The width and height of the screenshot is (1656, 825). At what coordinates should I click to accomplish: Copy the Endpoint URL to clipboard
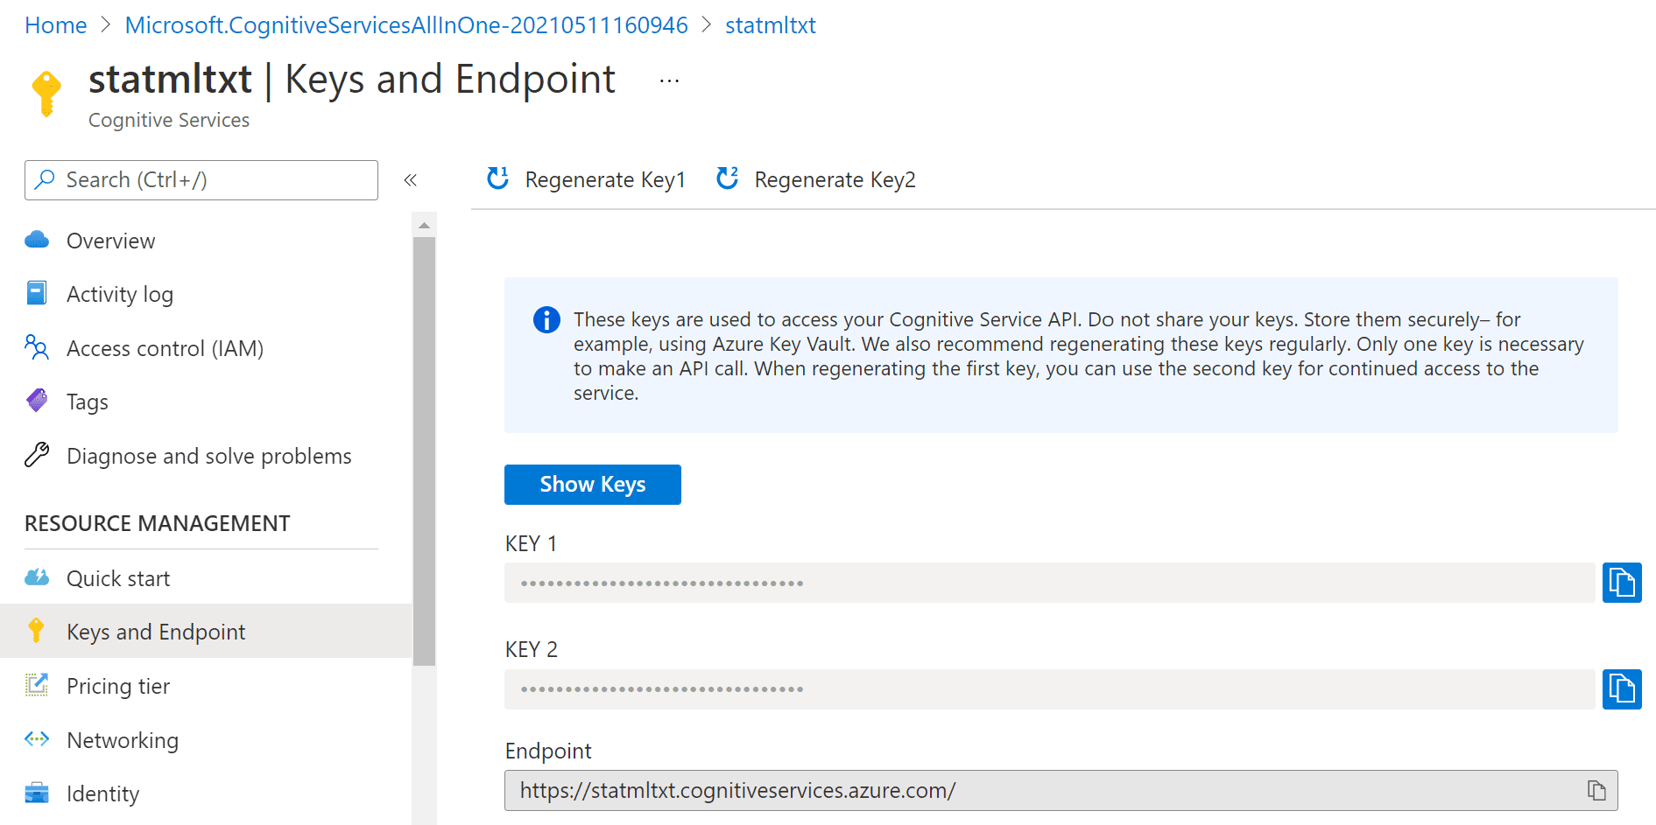1596,790
